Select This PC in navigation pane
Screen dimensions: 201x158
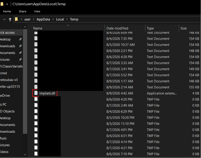click(3, 105)
